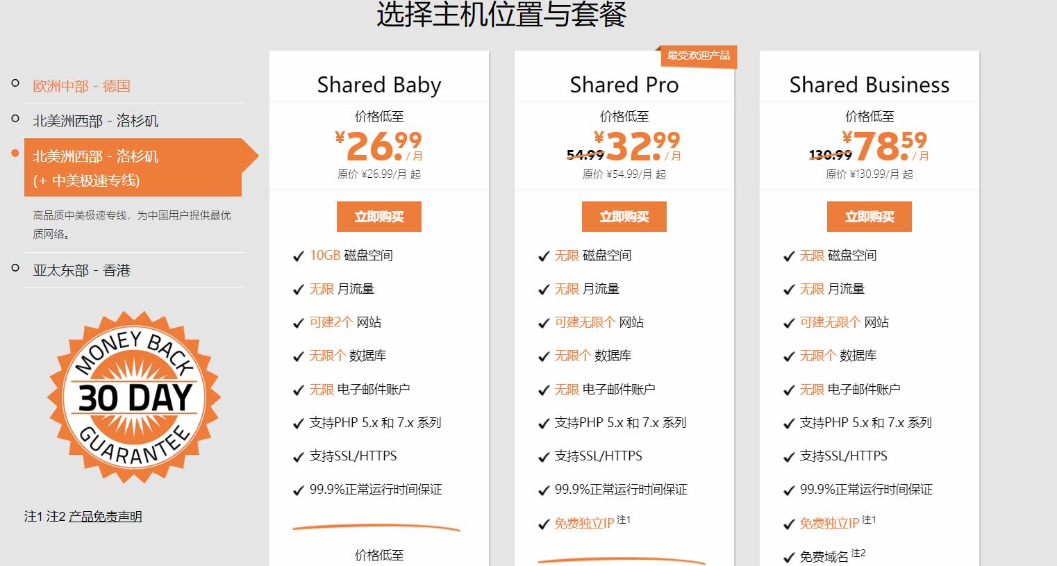Click the 最受欢迎产品 ribbon on Shared Pro
The height and width of the screenshot is (566, 1057).
tap(699, 57)
